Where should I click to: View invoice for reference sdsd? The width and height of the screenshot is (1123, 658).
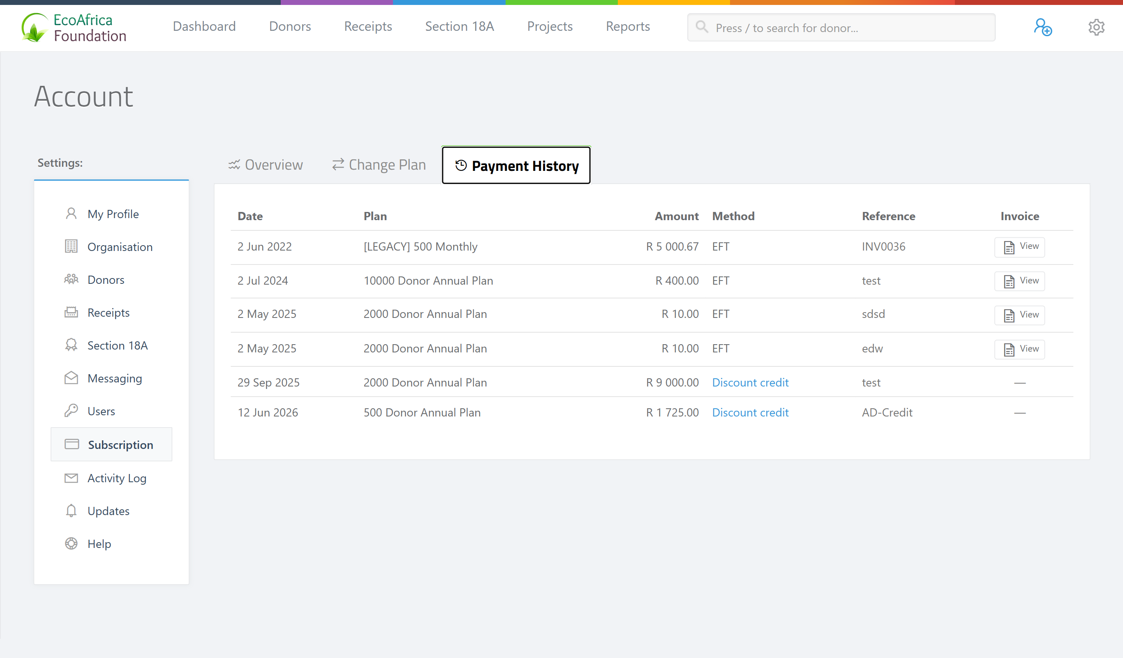(x=1019, y=315)
